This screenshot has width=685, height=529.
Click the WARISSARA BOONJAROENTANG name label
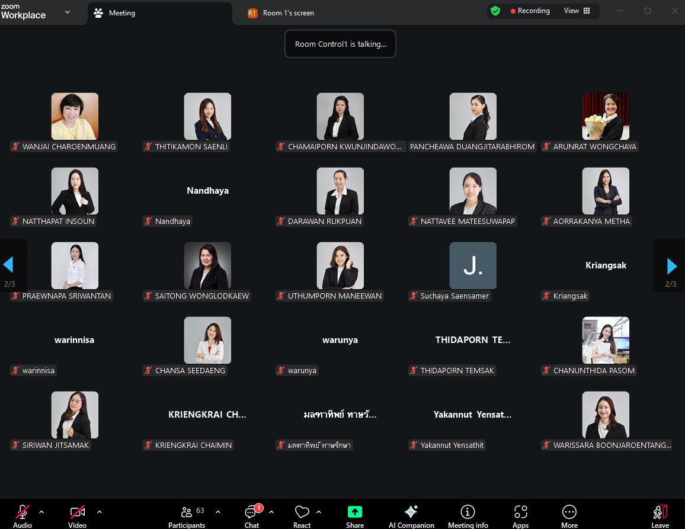click(612, 445)
